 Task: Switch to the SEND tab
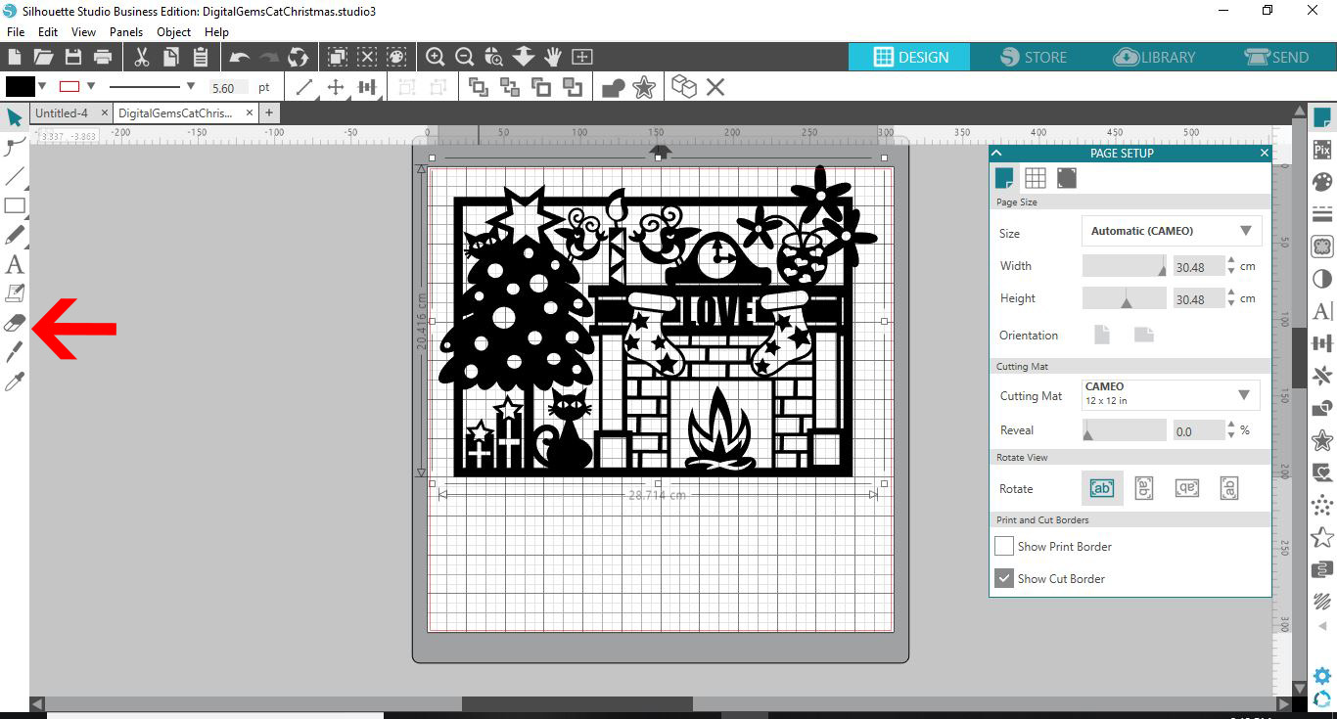1277,57
